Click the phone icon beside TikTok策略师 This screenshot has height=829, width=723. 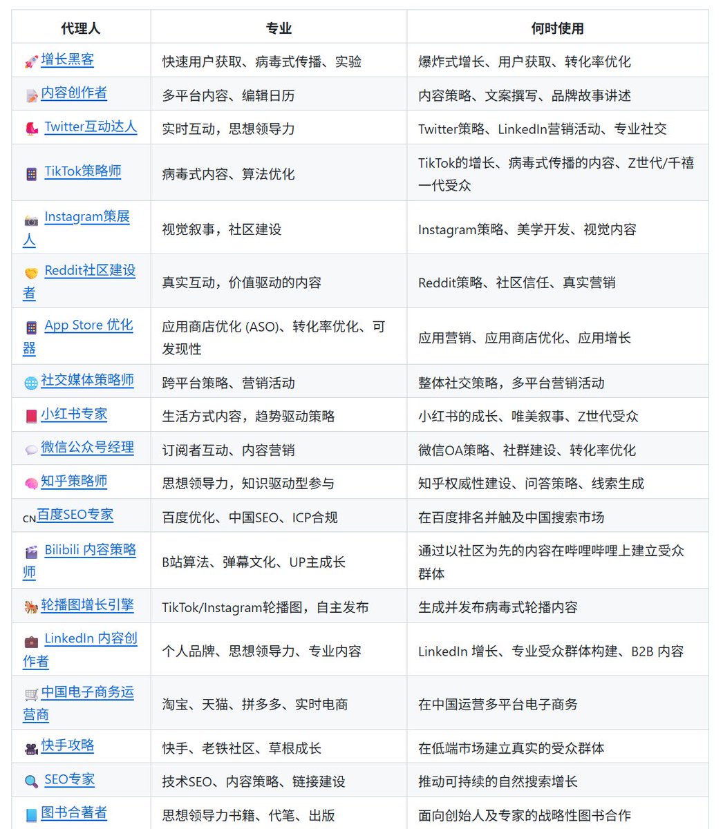click(x=31, y=173)
